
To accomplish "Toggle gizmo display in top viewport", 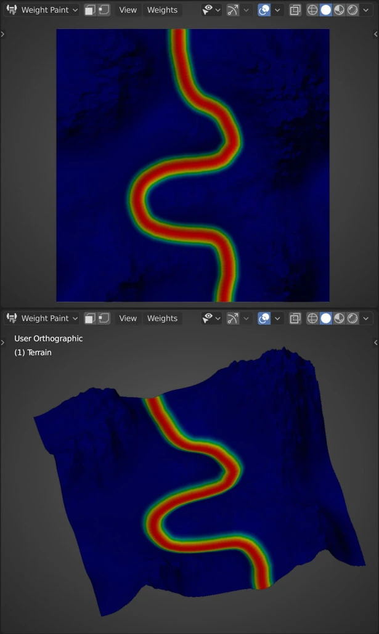I will [233, 10].
